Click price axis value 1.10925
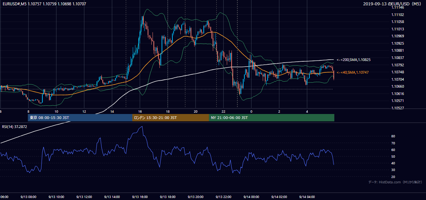 tap(397, 43)
